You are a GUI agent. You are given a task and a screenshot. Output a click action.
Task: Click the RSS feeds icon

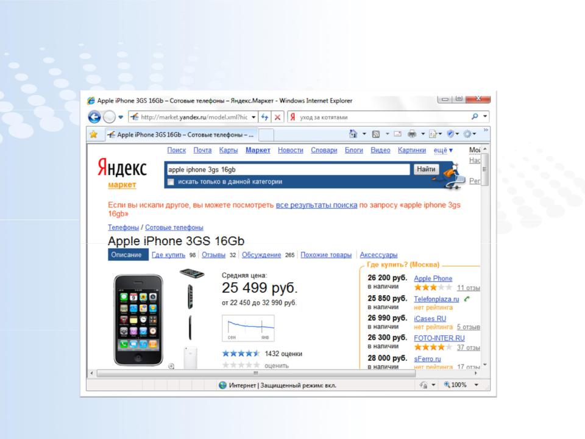[x=376, y=134]
